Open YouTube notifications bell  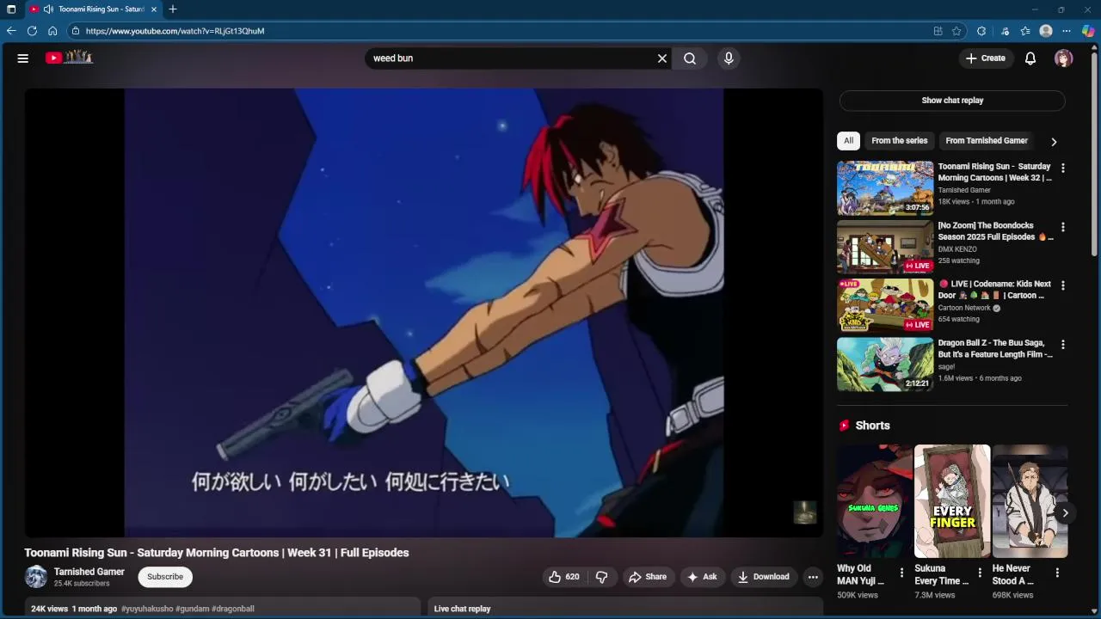click(1030, 58)
